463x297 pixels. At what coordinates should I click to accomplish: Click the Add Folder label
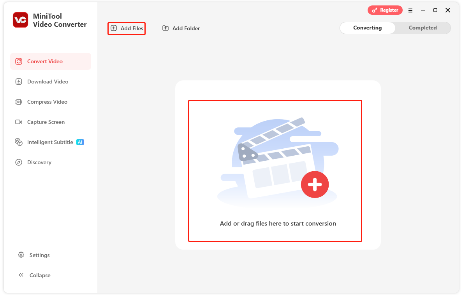coord(185,28)
